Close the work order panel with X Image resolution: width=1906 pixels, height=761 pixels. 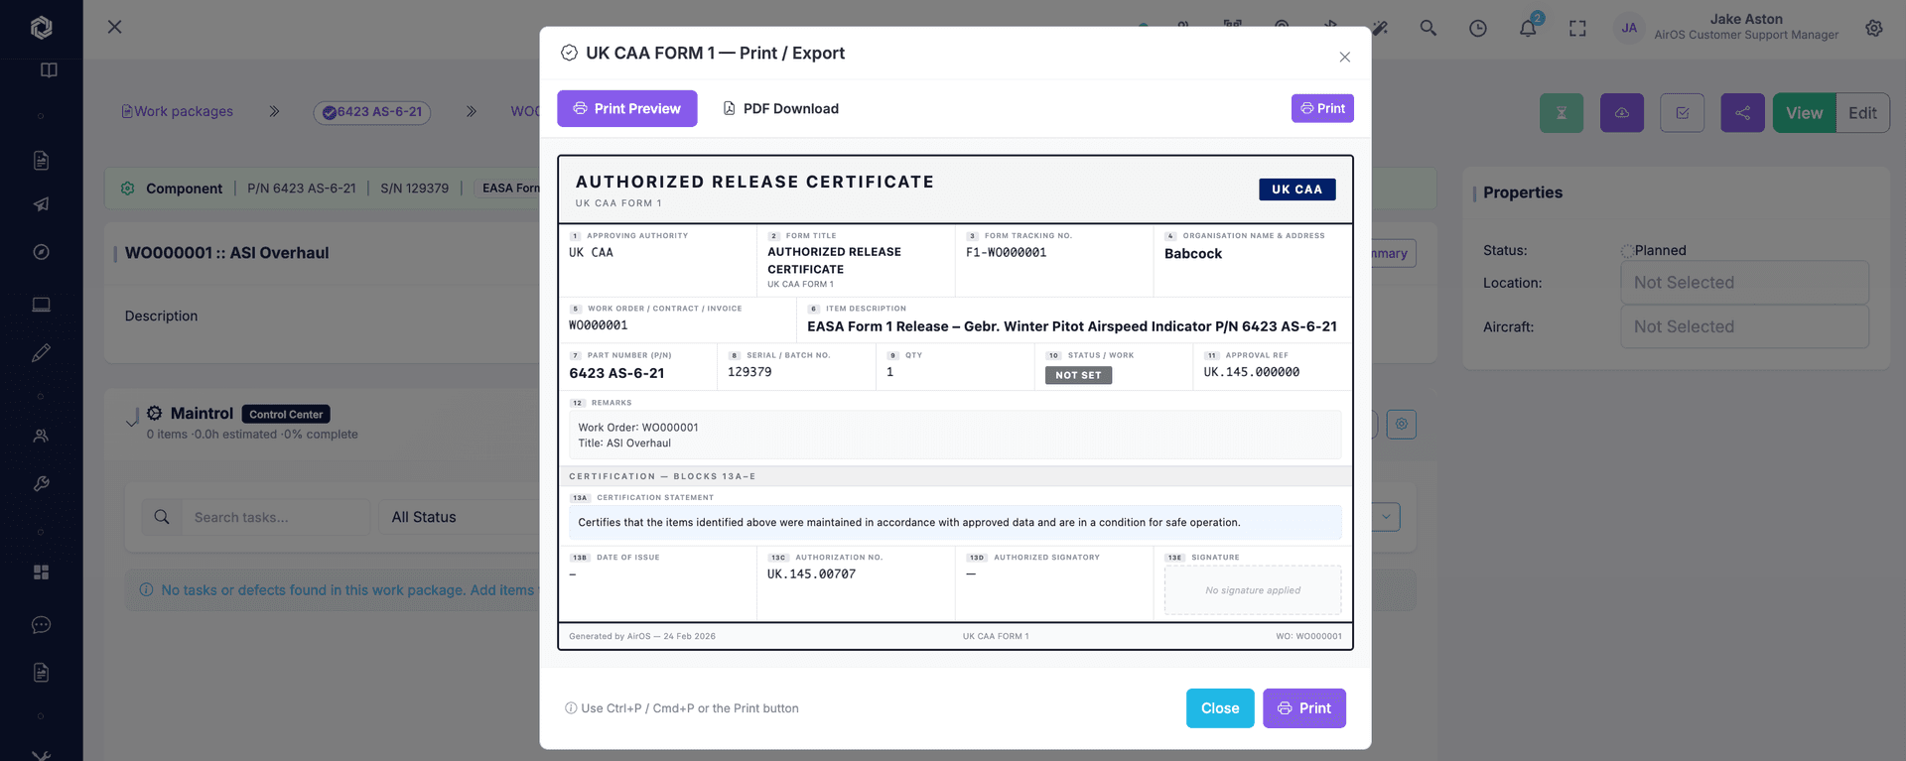point(115,27)
